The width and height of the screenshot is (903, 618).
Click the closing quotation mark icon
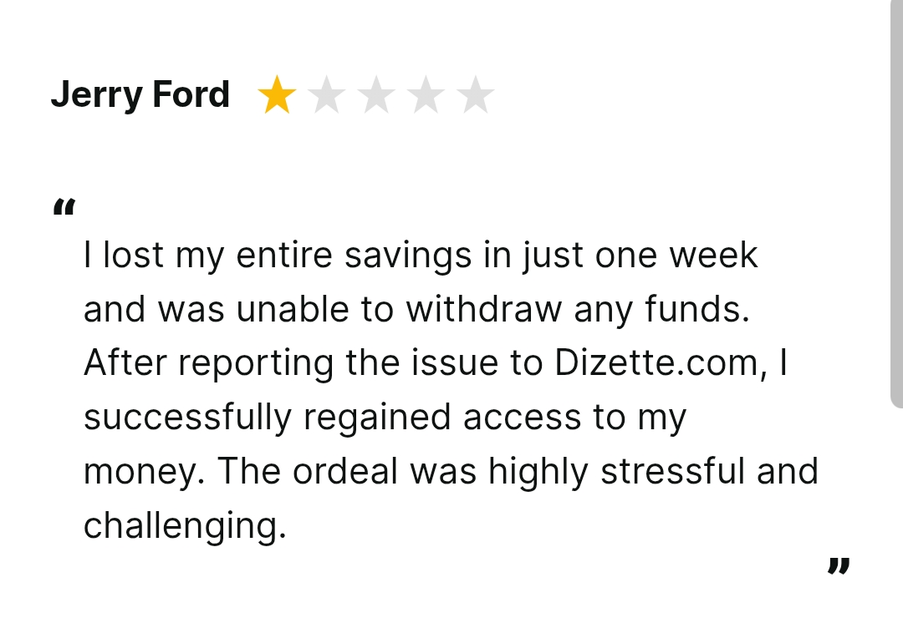pyautogui.click(x=839, y=565)
